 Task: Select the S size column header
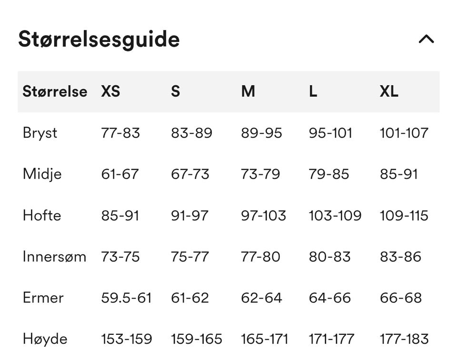(x=176, y=91)
